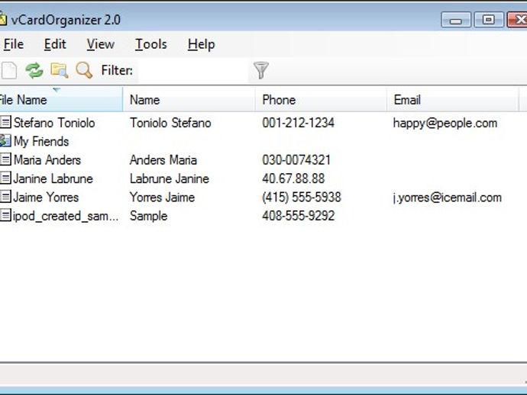
Task: Maximize the vCardOrganizer window
Action: click(488, 20)
